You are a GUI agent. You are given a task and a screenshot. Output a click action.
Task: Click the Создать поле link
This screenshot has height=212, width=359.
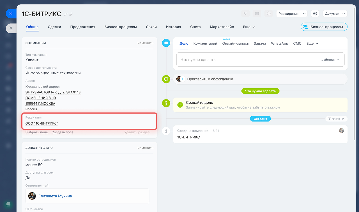pyautogui.click(x=63, y=132)
